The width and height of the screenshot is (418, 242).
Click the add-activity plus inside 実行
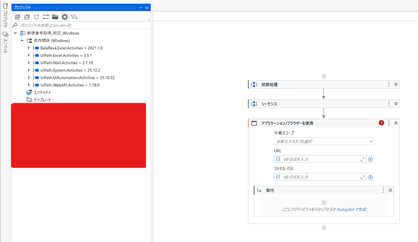tap(324, 203)
